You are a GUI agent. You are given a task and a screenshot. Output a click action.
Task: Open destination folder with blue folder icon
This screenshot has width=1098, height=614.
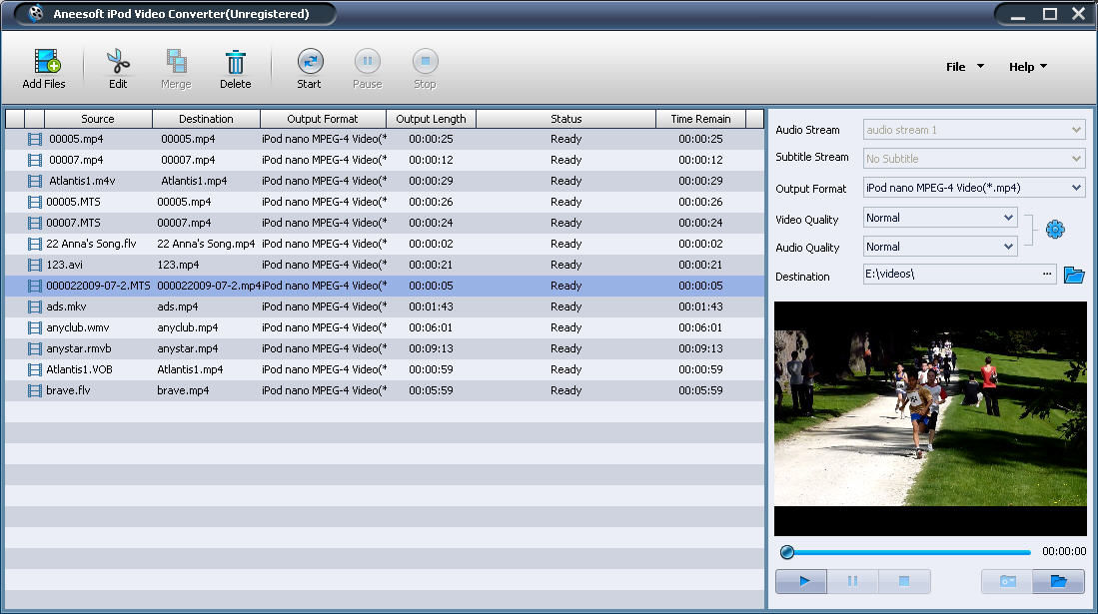(1074, 275)
